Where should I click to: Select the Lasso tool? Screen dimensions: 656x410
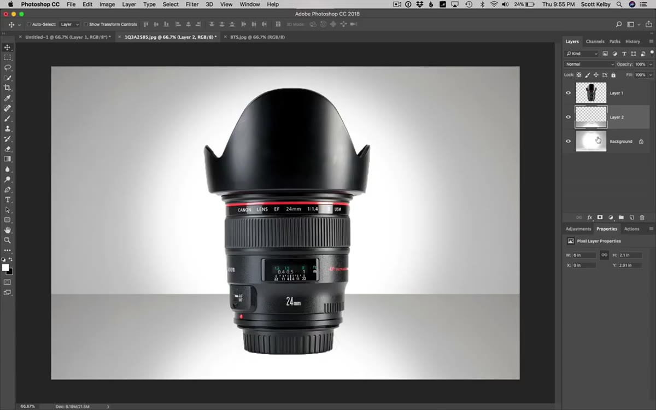click(x=7, y=68)
